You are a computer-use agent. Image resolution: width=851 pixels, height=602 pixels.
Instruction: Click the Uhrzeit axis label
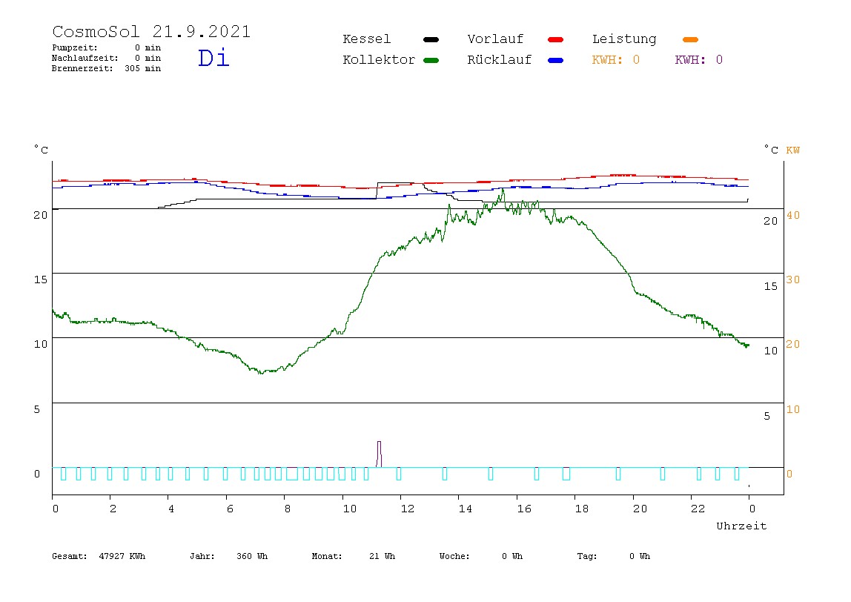[x=741, y=526]
